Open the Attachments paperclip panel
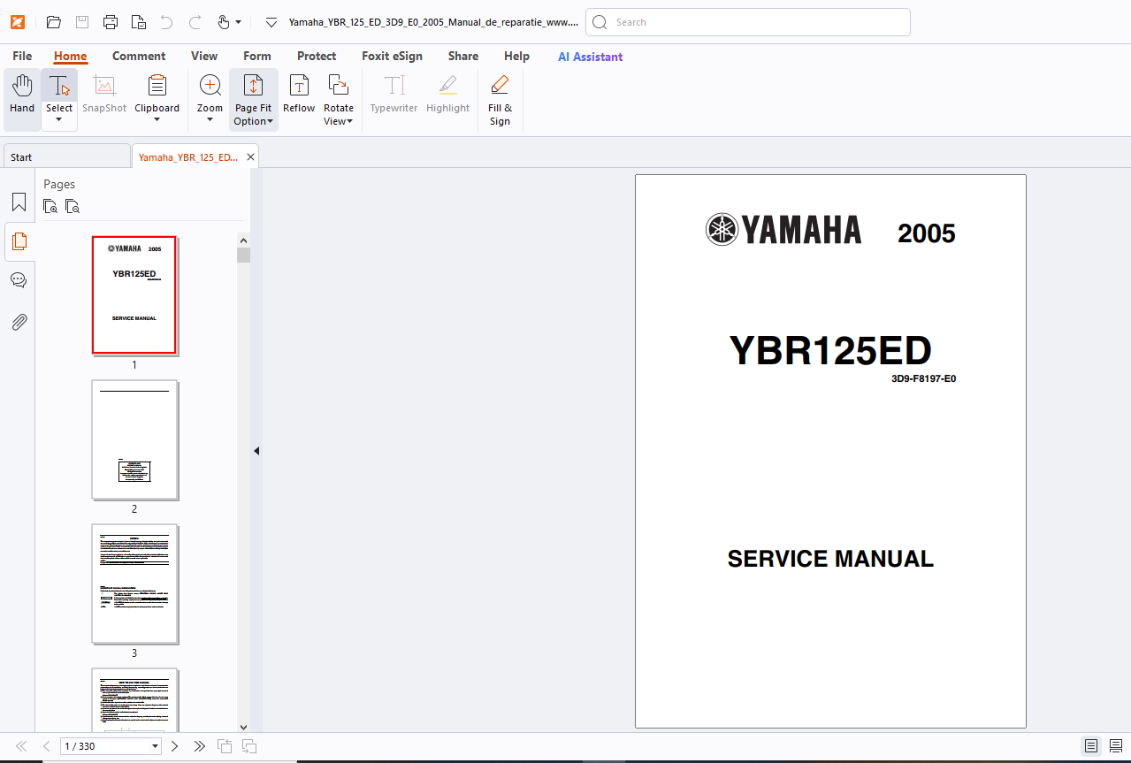Viewport: 1131px width, 763px height. [19, 322]
